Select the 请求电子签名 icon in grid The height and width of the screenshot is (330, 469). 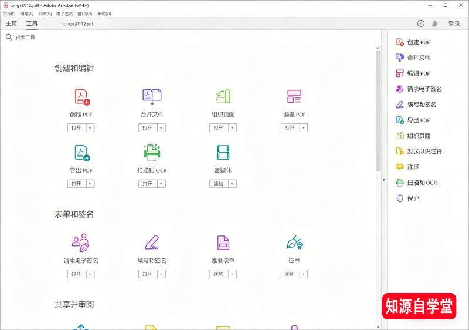(x=81, y=243)
